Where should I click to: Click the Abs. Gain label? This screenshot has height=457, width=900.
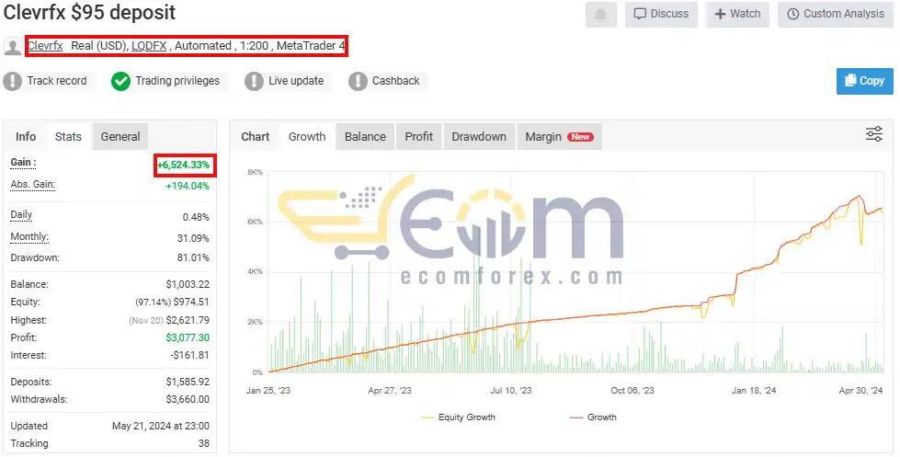33,184
